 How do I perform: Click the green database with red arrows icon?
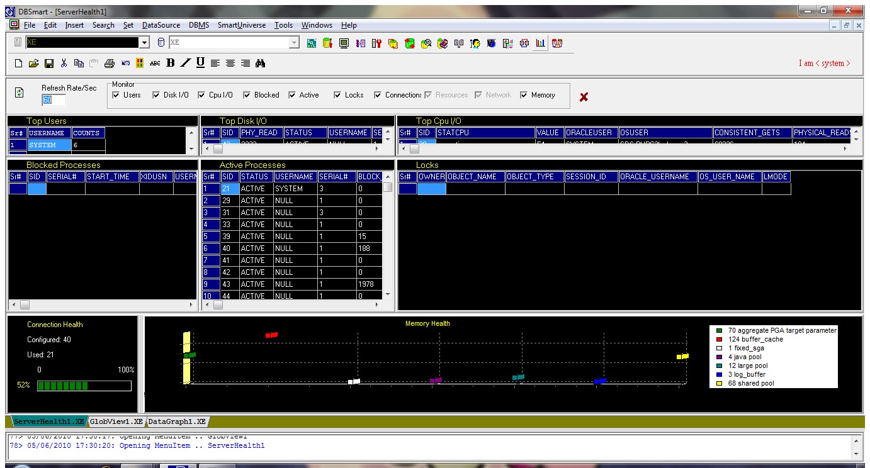point(410,43)
